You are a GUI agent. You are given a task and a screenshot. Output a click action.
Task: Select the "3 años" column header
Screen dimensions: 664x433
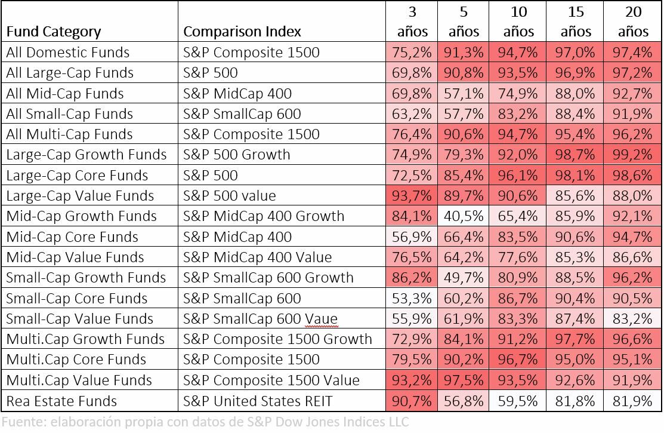(x=412, y=22)
